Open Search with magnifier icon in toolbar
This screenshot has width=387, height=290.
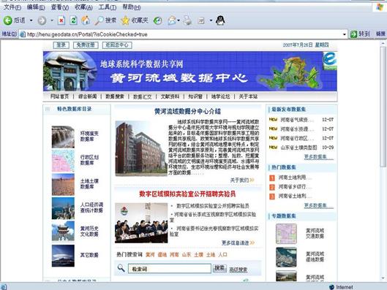point(105,20)
